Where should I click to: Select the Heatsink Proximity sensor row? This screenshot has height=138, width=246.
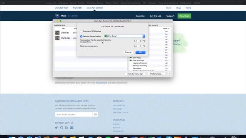[150, 63]
